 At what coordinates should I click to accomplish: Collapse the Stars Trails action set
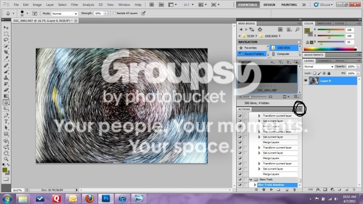[x=251, y=179]
